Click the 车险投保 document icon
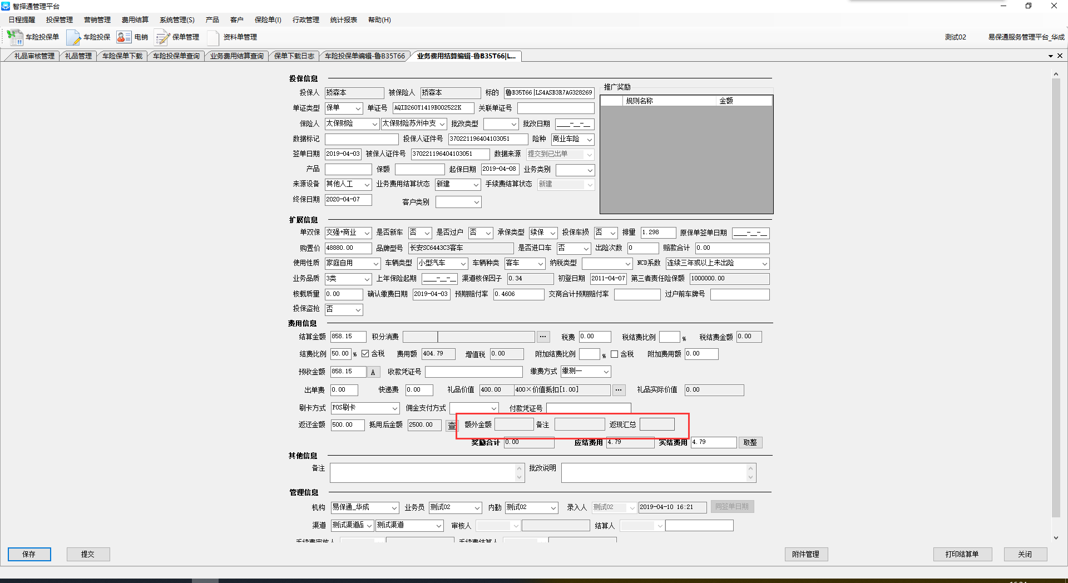Viewport: 1068px width, 583px height. (73, 37)
